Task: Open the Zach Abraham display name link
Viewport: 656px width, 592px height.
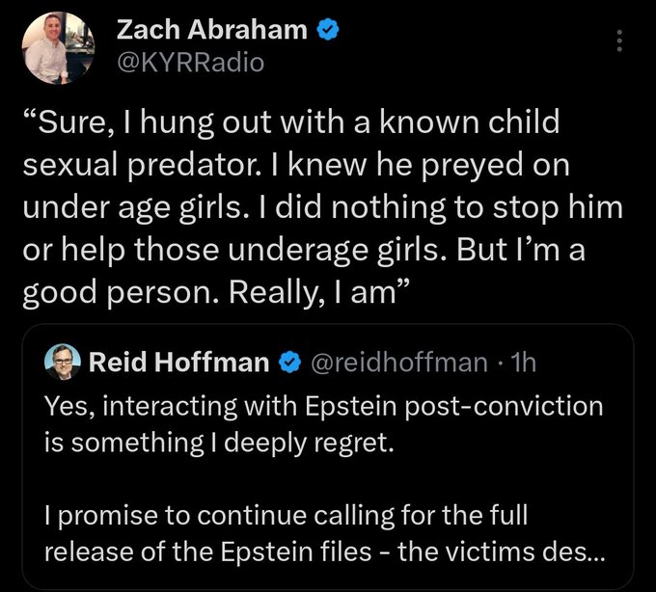Action: [x=213, y=30]
